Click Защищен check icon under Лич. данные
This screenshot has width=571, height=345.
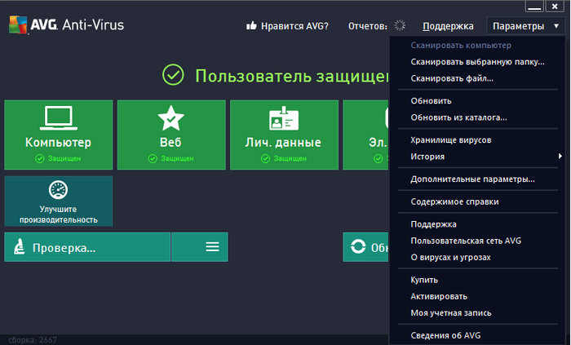tap(265, 159)
